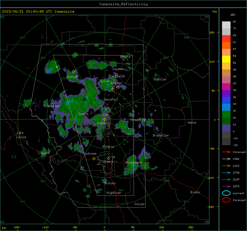The height and width of the screenshot is (231, 247).
Task: Select the 80 dBZ light gray swatch
Action: 226,25
